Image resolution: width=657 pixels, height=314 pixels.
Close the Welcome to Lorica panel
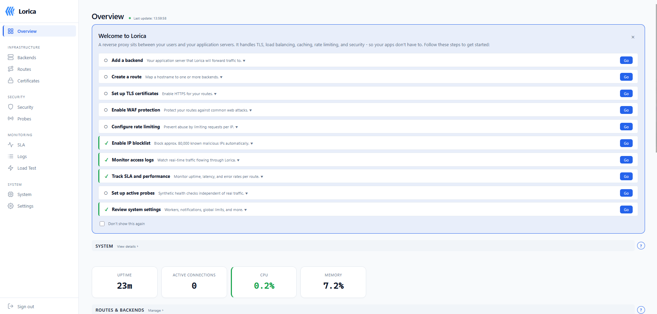coord(633,37)
